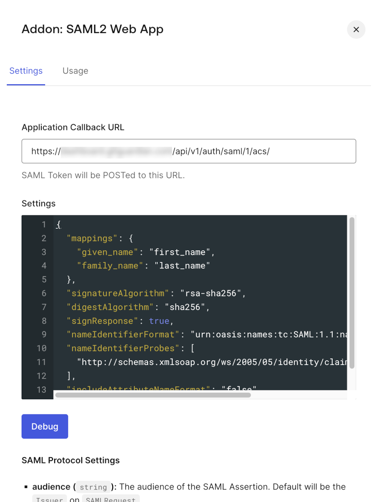Click the "nameIdentifierProbes" key on line 10
Screen dimensions: 379x502
pyautogui.click(x=123, y=348)
